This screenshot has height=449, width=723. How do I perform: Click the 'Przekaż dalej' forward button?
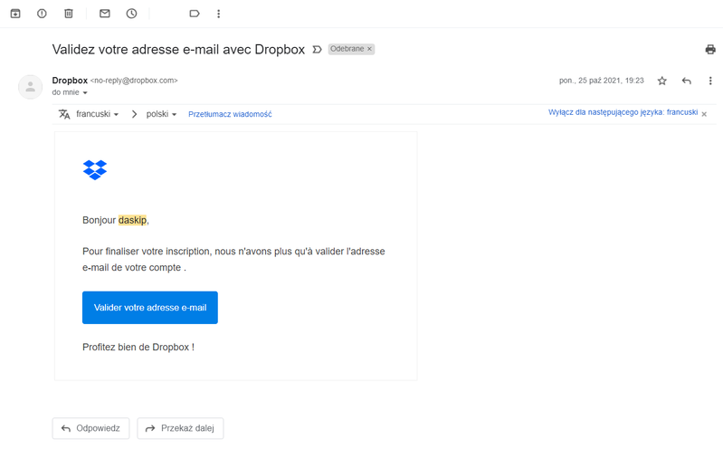[180, 428]
